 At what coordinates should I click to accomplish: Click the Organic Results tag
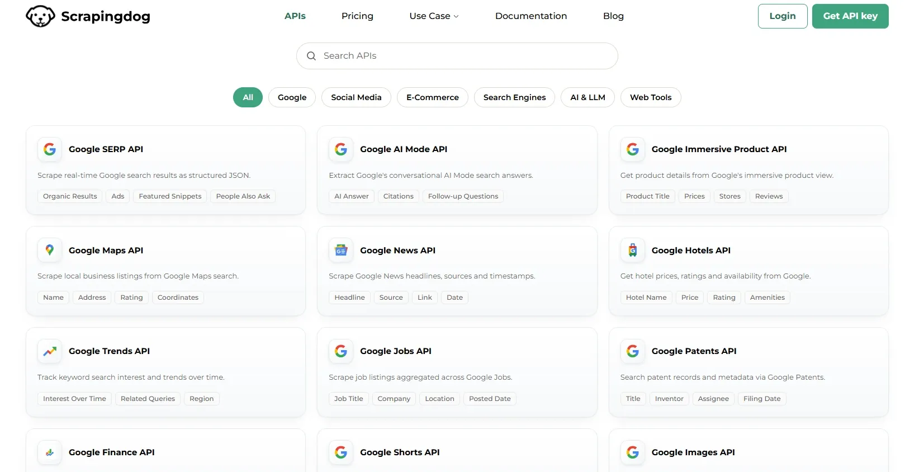coord(70,196)
